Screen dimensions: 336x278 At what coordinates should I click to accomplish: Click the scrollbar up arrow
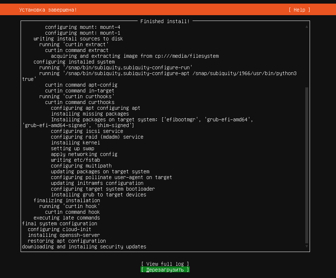click(x=307, y=27)
